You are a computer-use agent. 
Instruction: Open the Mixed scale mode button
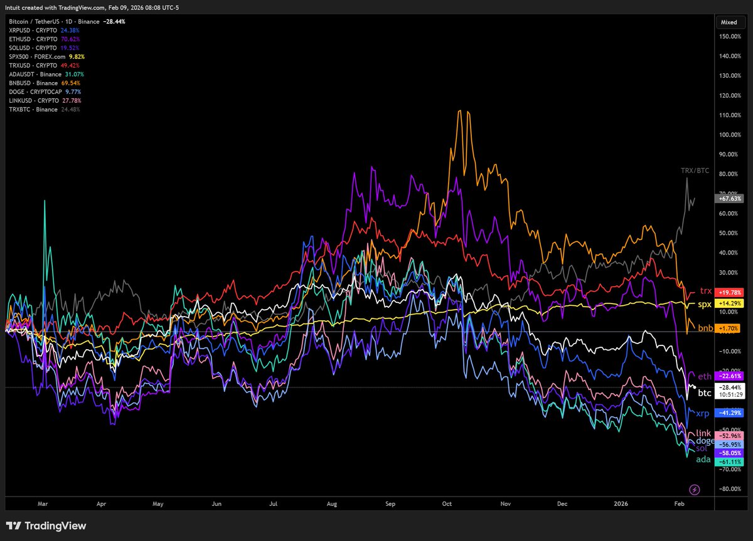(x=729, y=22)
